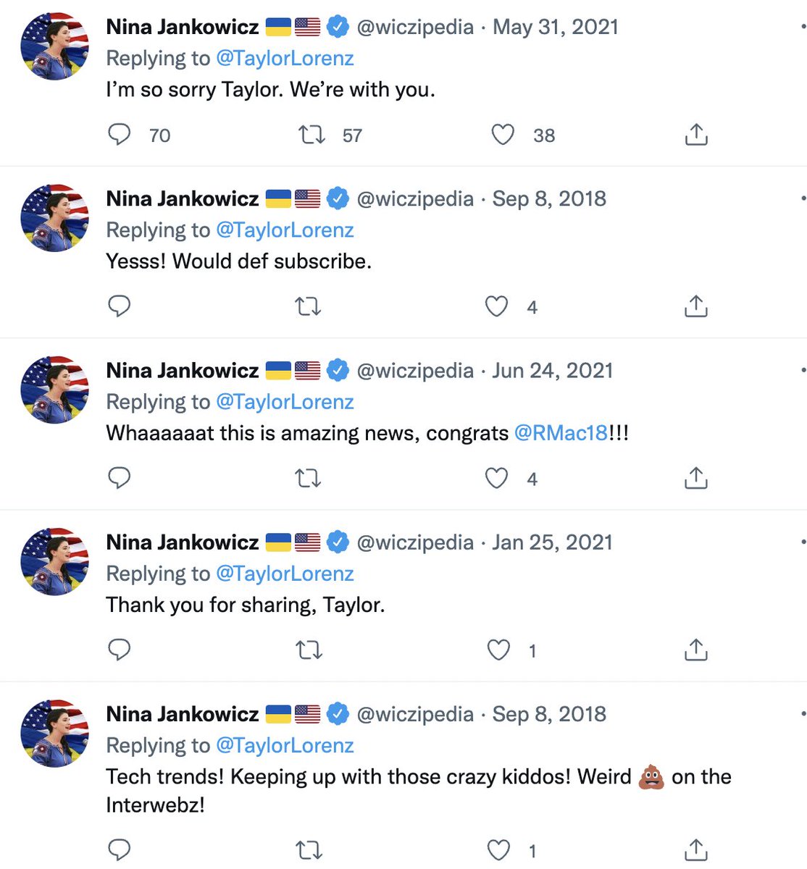Share the Jun 24, 2021 tweet
The width and height of the screenshot is (807, 869).
point(695,478)
